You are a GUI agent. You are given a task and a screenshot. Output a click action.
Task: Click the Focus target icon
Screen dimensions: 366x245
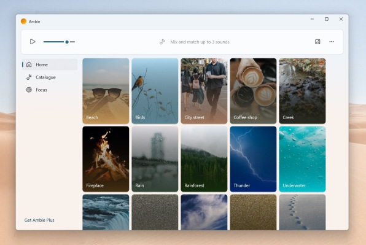point(29,90)
